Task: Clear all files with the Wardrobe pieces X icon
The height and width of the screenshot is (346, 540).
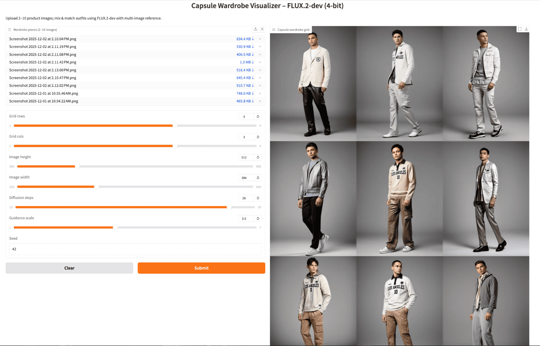Action: point(262,29)
